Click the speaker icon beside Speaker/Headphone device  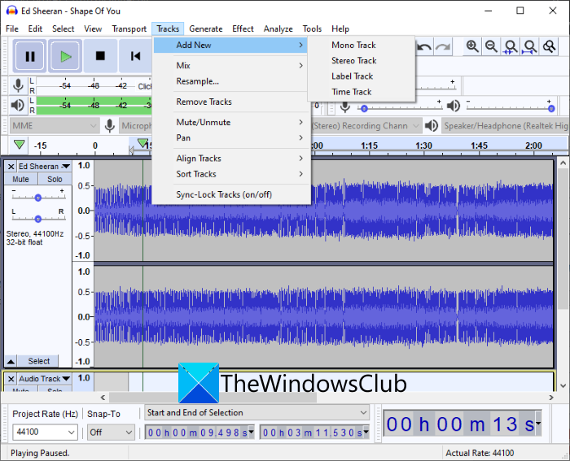coord(432,126)
